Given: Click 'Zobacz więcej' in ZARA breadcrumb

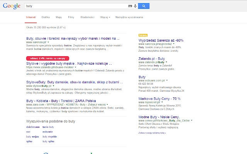Looking at the screenshot, I should (x=96, y=104).
